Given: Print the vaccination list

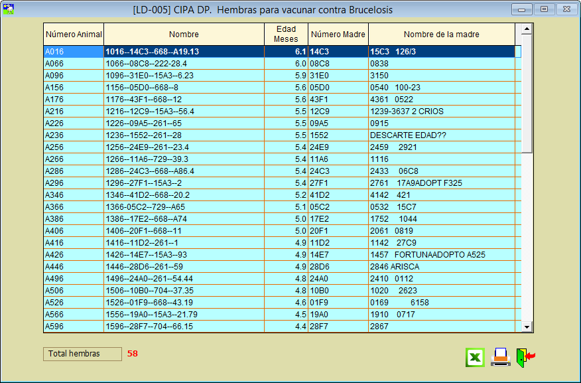Looking at the screenshot, I should coord(500,358).
